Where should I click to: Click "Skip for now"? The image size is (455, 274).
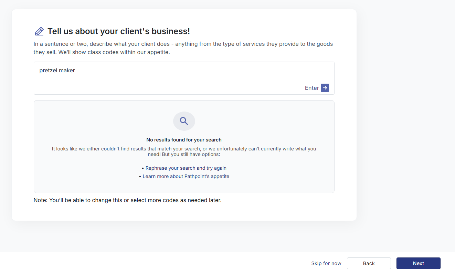(326, 263)
